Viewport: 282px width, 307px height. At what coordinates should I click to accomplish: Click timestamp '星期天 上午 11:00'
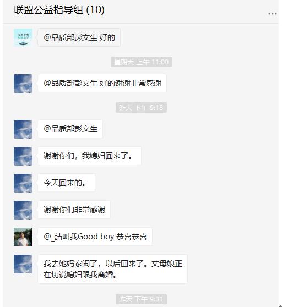pos(142,62)
